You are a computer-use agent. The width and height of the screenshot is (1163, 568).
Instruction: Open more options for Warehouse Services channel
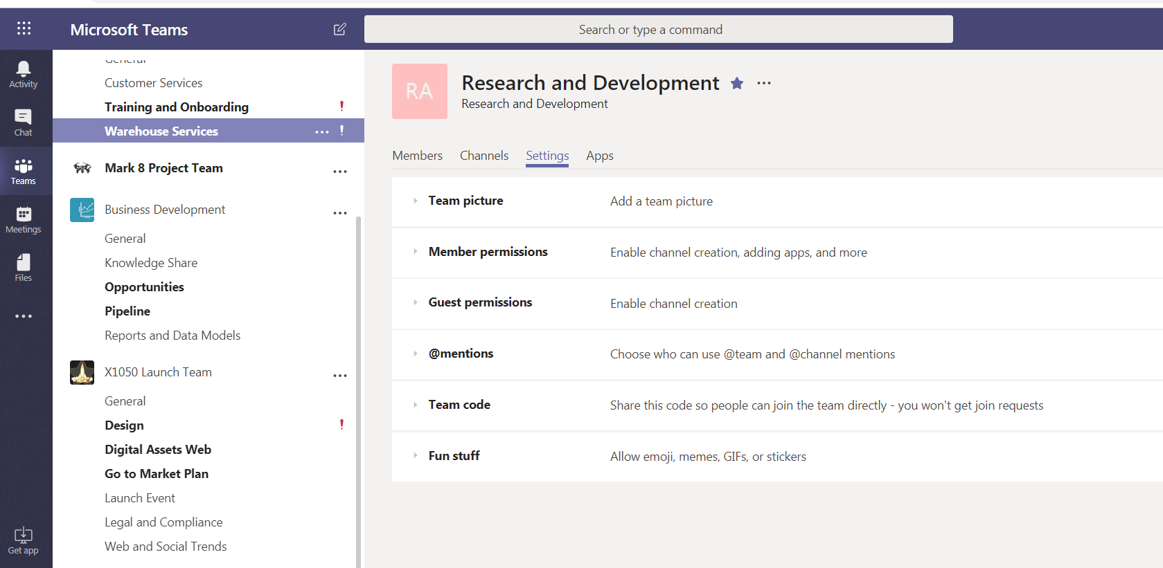coord(322,131)
